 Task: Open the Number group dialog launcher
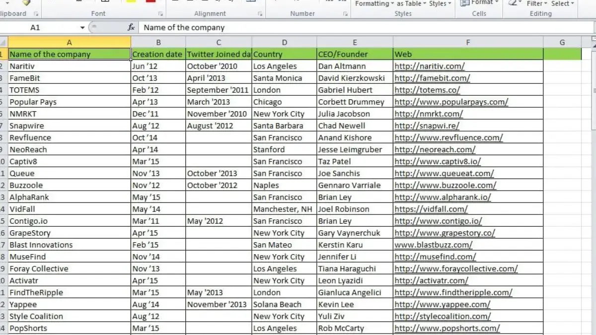pyautogui.click(x=345, y=14)
